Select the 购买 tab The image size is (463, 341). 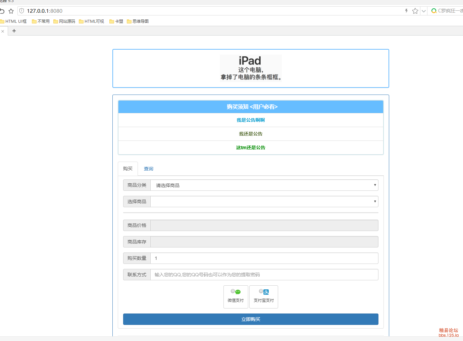click(x=128, y=169)
